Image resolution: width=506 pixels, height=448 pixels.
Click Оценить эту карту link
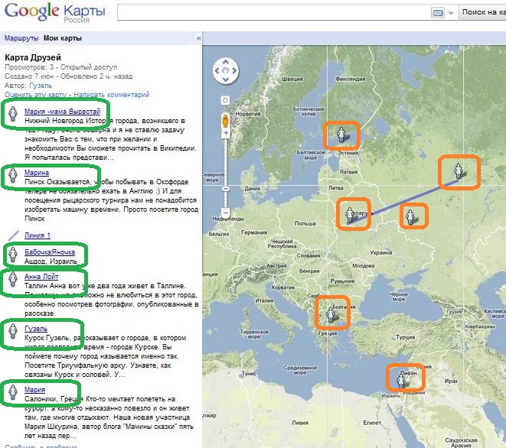pos(35,95)
